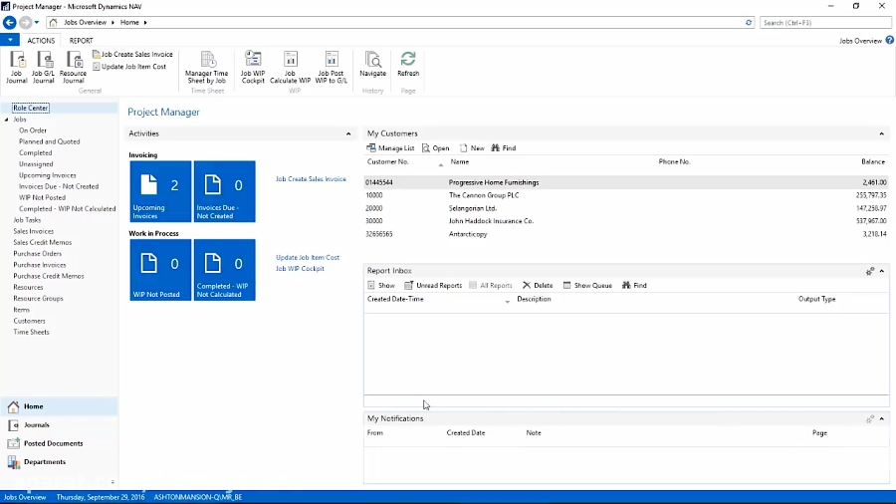
Task: Select the Home navigation button
Action: pyautogui.click(x=60, y=406)
